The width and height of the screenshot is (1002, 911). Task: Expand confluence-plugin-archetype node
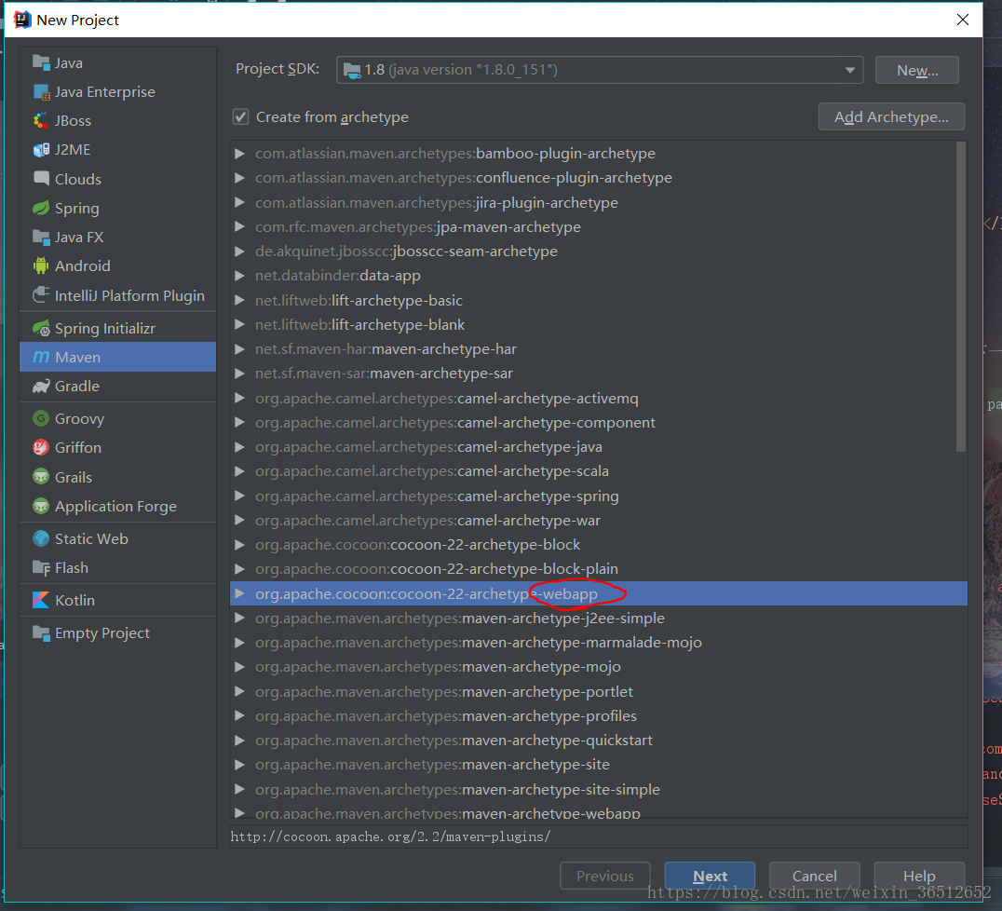[x=239, y=178]
